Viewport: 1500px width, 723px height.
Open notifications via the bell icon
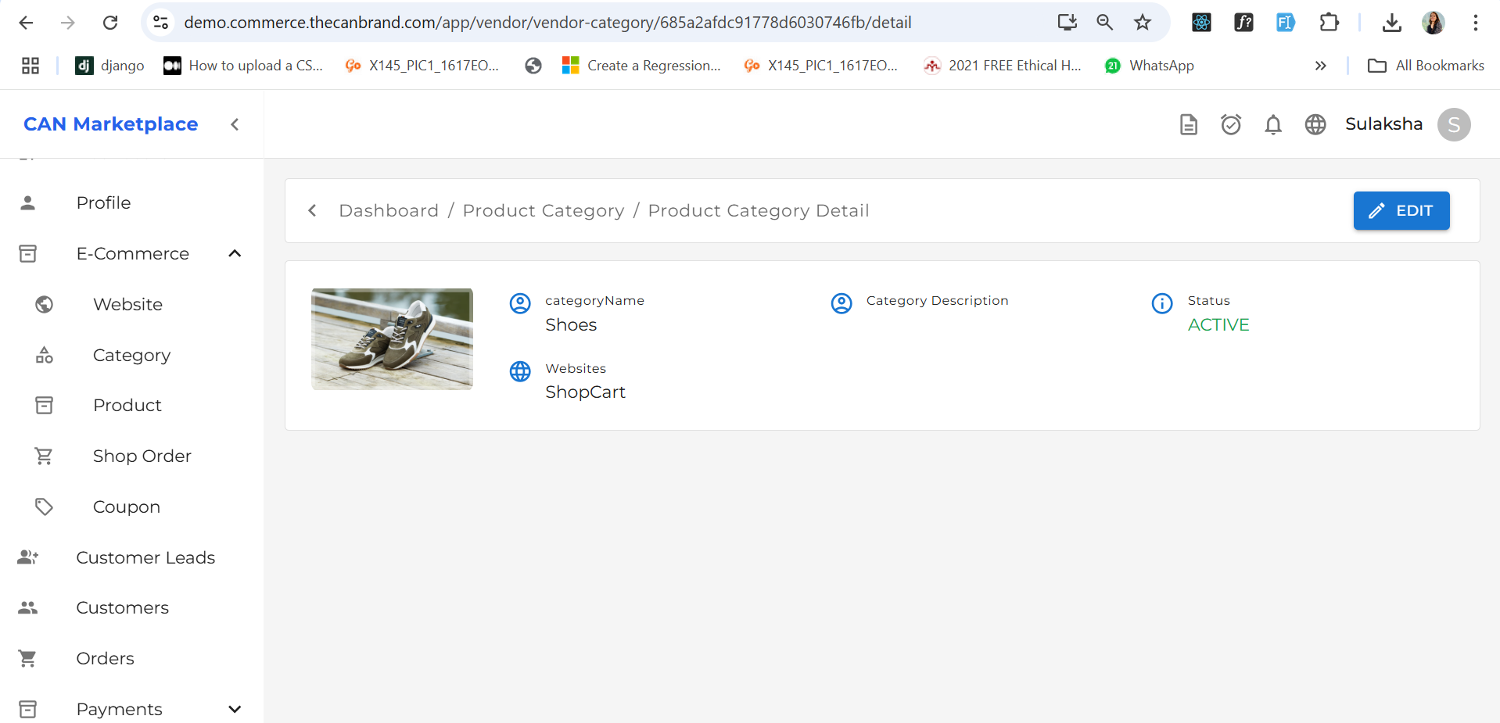[x=1272, y=124]
